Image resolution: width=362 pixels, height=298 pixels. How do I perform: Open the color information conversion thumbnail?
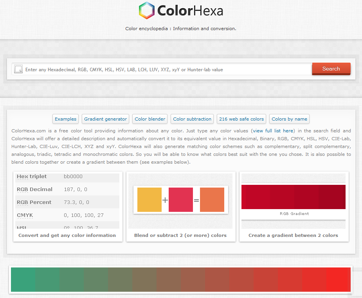click(67, 201)
